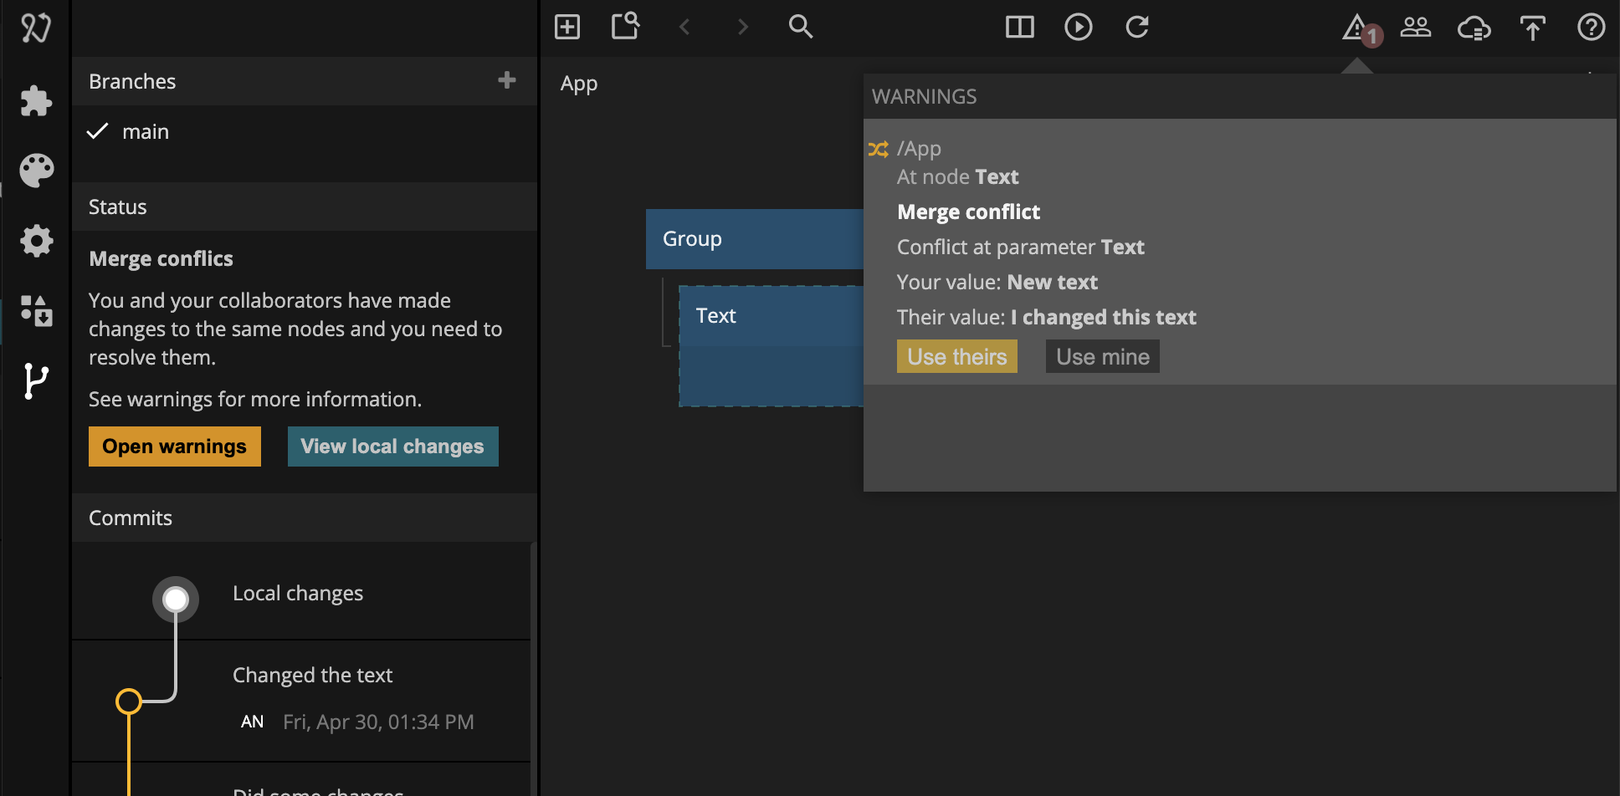The height and width of the screenshot is (796, 1620).
Task: Click the /App warning path
Action: [x=919, y=149]
